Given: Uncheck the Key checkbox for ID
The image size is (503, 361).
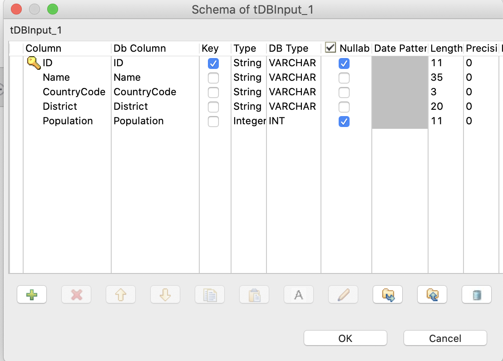Looking at the screenshot, I should [x=213, y=63].
